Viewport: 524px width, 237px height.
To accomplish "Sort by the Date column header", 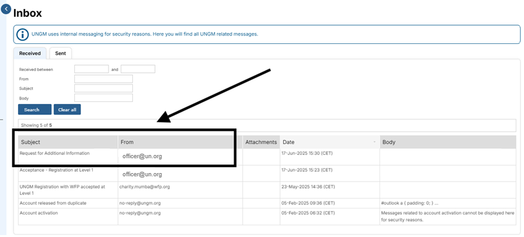I will tap(330, 142).
